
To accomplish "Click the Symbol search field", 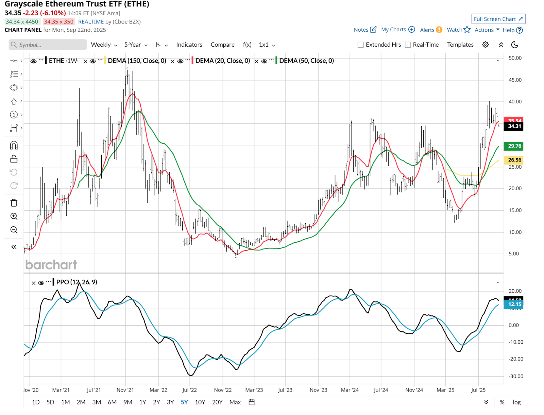I will click(x=48, y=45).
